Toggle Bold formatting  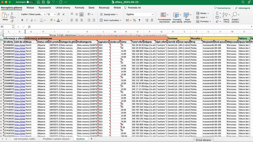(x=22, y=20)
